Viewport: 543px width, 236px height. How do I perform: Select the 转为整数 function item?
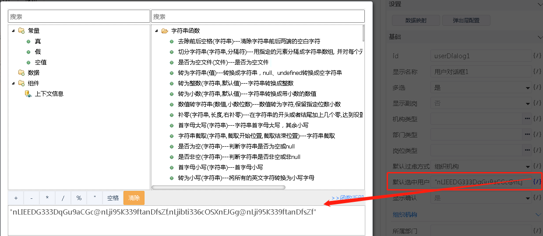236,83
